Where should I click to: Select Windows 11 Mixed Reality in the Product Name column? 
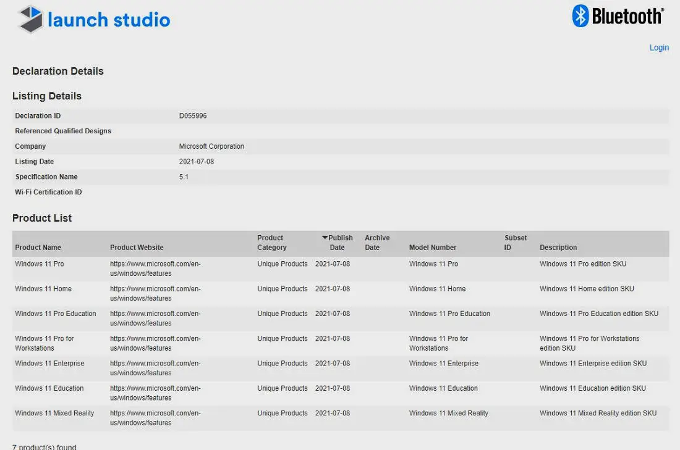(x=54, y=413)
